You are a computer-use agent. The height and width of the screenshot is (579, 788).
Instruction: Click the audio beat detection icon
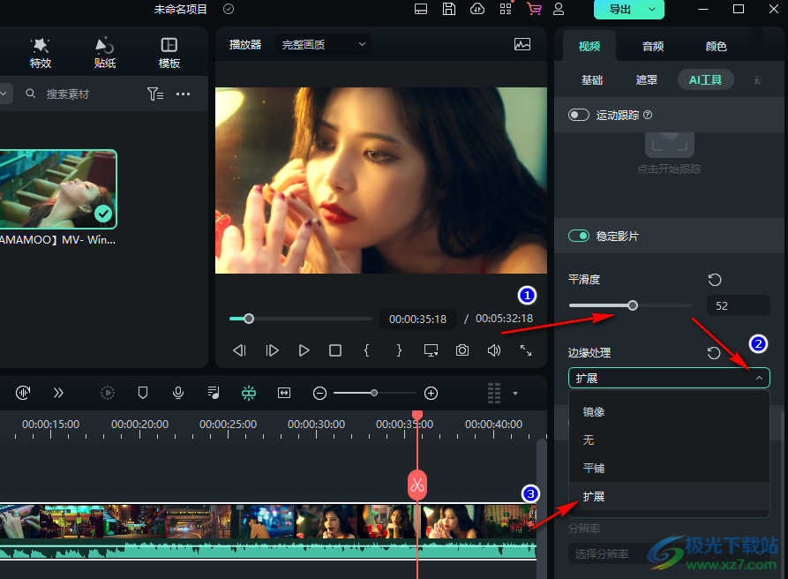(23, 393)
